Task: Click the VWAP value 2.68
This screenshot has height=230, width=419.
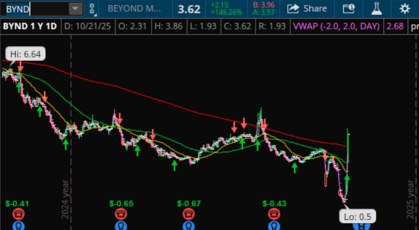Action: pos(395,26)
